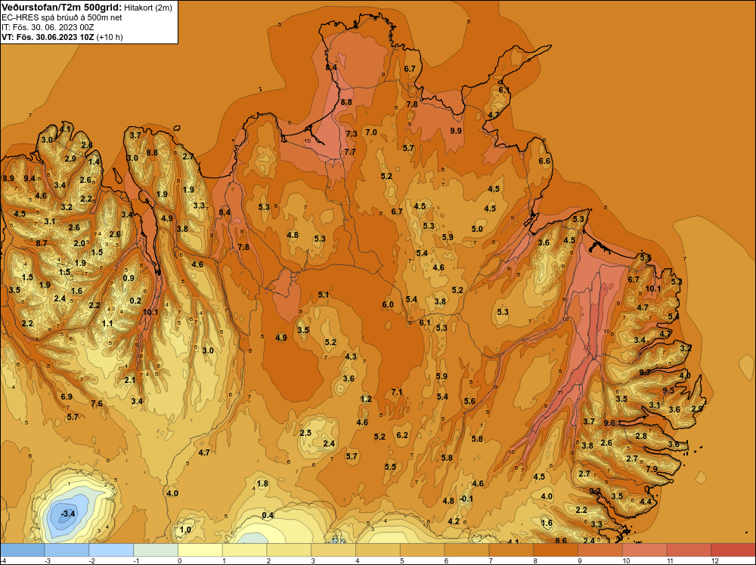This screenshot has height=565, width=756.
Task: Click the 8.7 temperature label
Action: (x=42, y=243)
